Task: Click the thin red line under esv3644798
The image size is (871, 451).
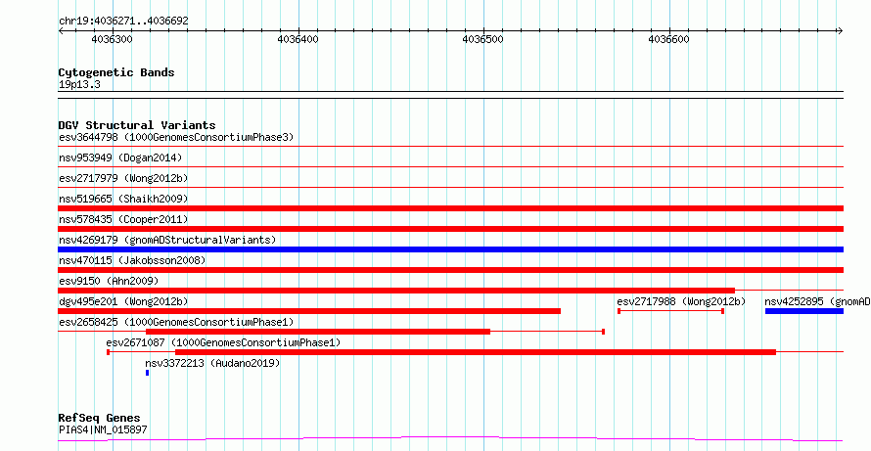Action: pyautogui.click(x=450, y=147)
